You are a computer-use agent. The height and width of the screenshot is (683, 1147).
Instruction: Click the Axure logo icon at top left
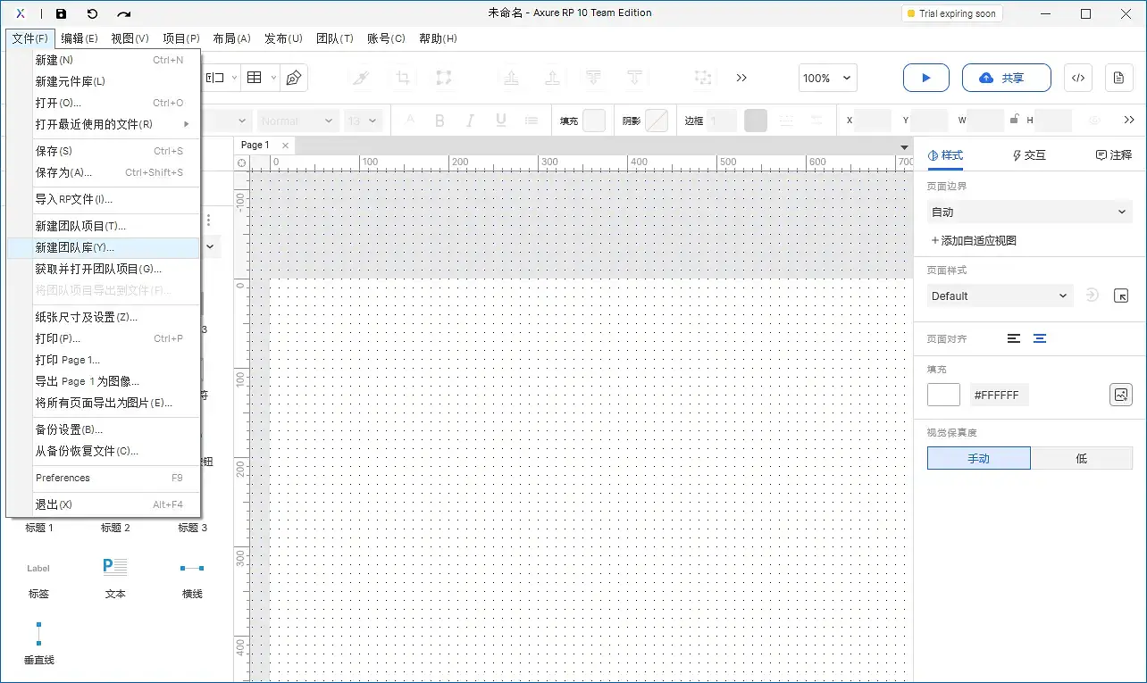[19, 12]
